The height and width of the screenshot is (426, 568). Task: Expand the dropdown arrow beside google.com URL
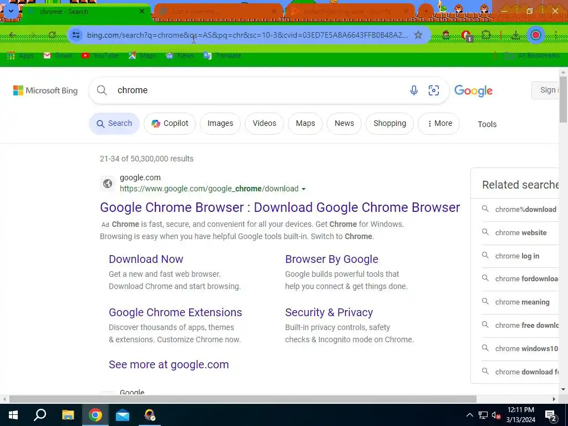[303, 189]
